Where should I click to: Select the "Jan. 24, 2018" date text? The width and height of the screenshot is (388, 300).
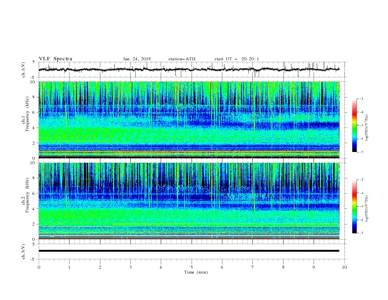click(x=137, y=59)
